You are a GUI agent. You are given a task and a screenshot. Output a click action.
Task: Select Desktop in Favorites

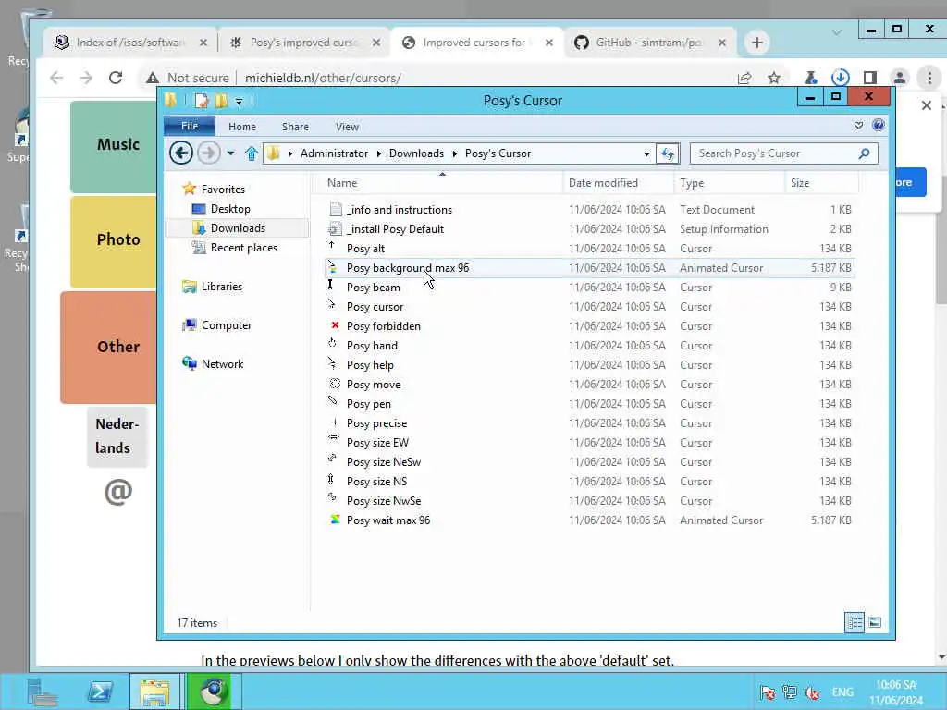(x=230, y=209)
